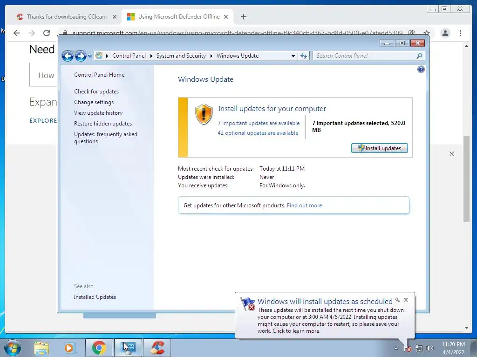Open the Windows Start button

[x=13, y=348]
